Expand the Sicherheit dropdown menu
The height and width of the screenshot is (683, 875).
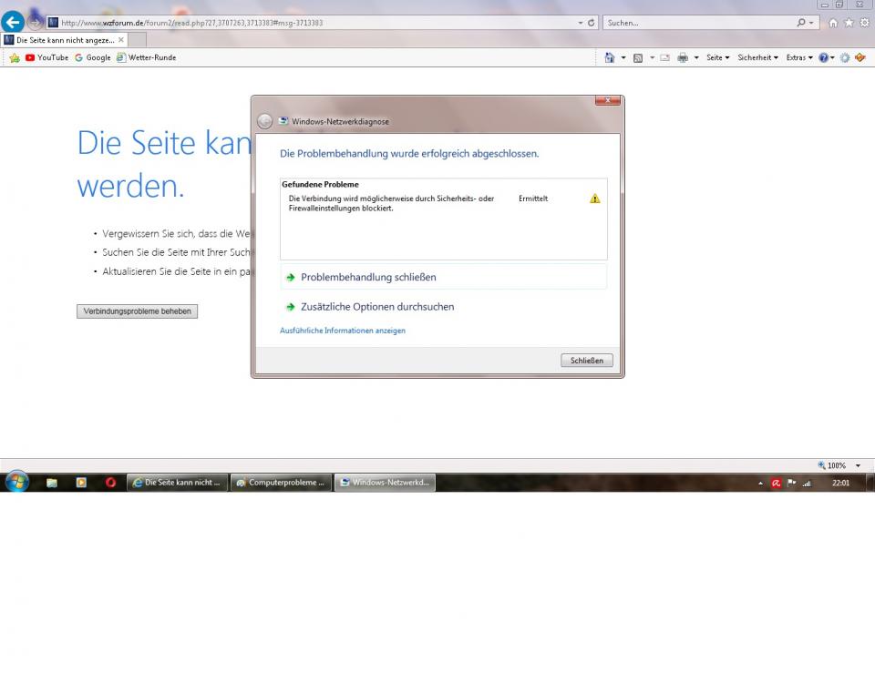pyautogui.click(x=757, y=57)
